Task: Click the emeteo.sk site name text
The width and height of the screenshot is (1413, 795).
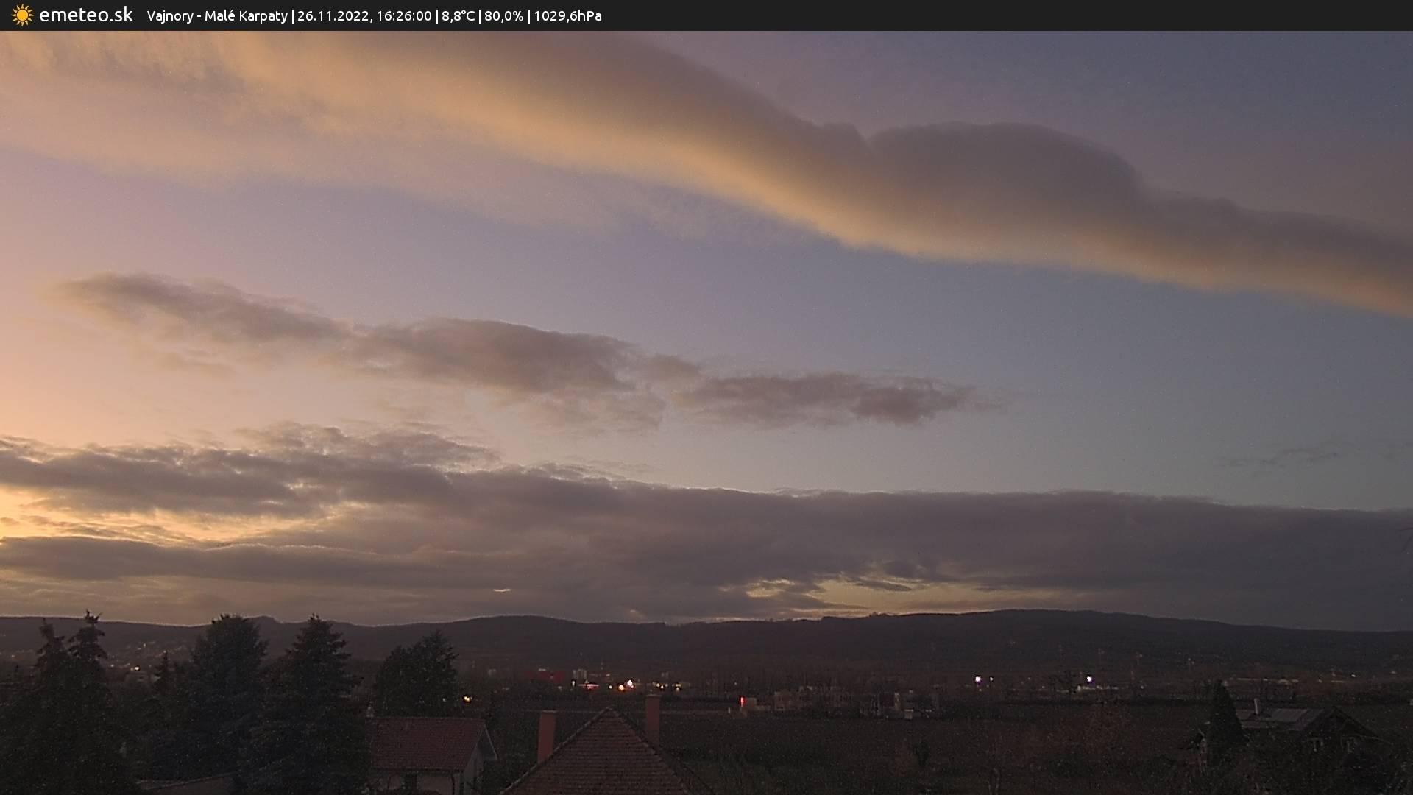Action: click(x=85, y=15)
